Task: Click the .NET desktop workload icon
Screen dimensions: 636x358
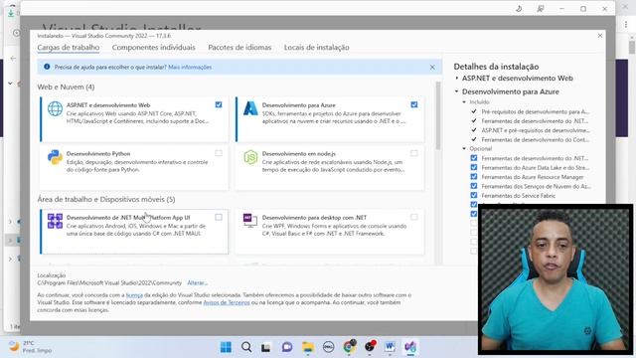Action: (x=249, y=221)
